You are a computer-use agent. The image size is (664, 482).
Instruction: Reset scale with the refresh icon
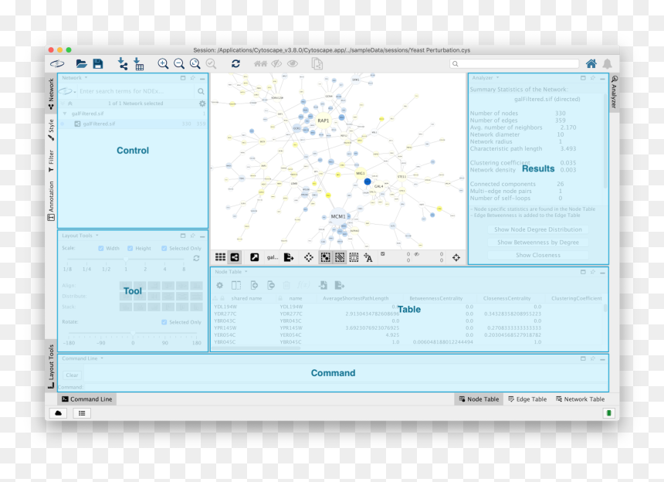(196, 258)
